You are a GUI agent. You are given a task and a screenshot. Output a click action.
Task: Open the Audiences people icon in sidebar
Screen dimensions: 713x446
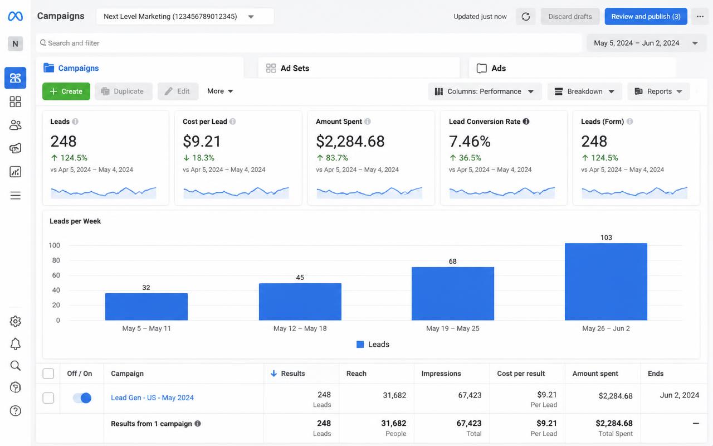click(x=15, y=125)
